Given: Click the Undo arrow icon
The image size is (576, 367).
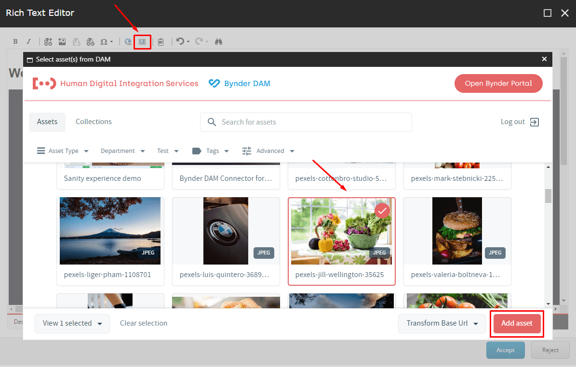Looking at the screenshot, I should (180, 42).
